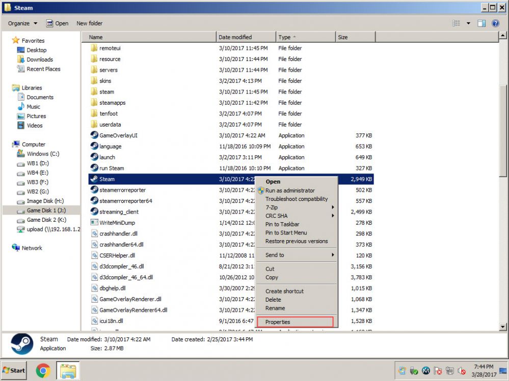Image resolution: width=509 pixels, height=381 pixels.
Task: Select Game Disk 2 (K:) drive
Action: coord(46,220)
